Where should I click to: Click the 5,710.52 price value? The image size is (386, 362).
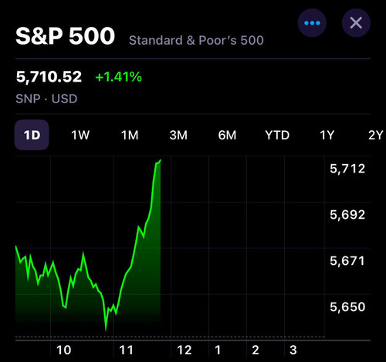click(x=49, y=77)
